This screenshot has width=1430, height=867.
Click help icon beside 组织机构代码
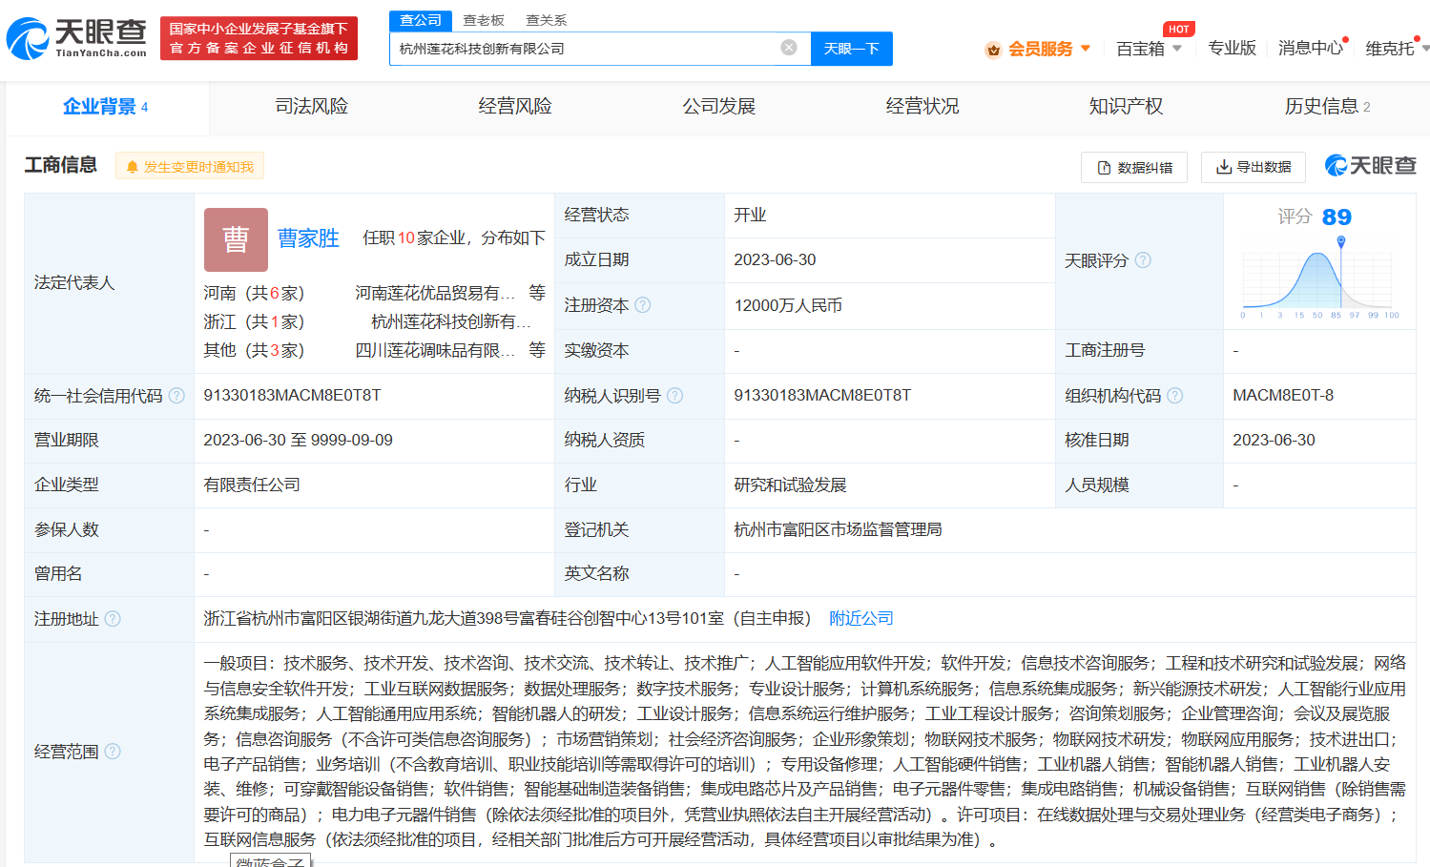coord(1175,396)
